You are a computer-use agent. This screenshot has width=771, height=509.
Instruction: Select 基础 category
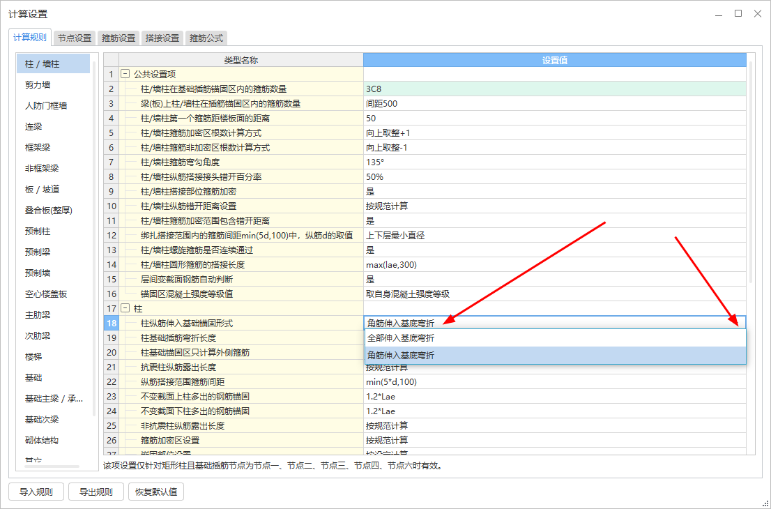(x=54, y=378)
